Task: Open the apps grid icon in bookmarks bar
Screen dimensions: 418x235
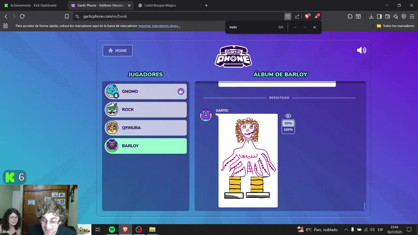Action: [x=5, y=26]
